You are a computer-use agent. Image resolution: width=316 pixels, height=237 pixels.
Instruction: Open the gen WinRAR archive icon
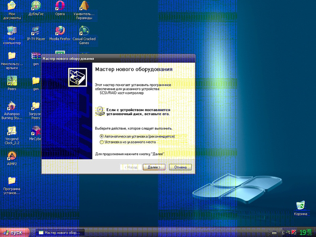point(36,58)
